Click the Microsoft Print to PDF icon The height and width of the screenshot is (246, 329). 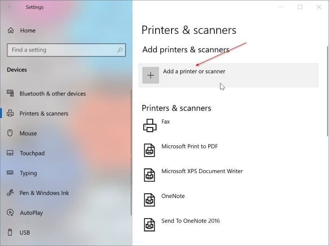point(149,150)
